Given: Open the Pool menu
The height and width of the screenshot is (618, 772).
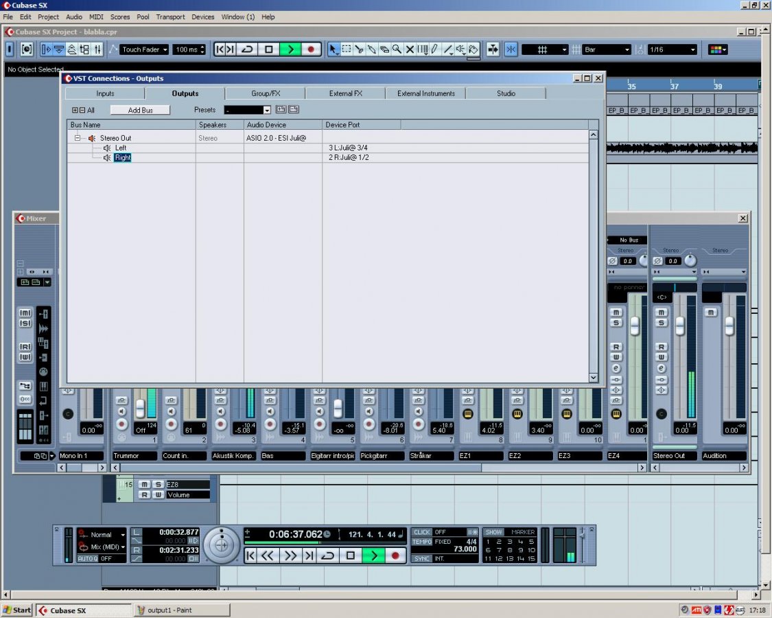Looking at the screenshot, I should click(x=143, y=16).
